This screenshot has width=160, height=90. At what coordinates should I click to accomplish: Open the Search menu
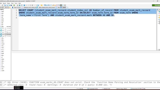tap(4, 3)
